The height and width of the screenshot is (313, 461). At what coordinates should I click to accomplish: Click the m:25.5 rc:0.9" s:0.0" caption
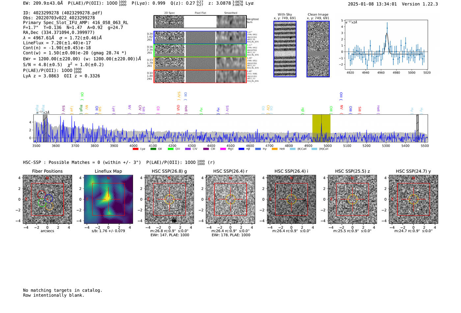(352, 231)
